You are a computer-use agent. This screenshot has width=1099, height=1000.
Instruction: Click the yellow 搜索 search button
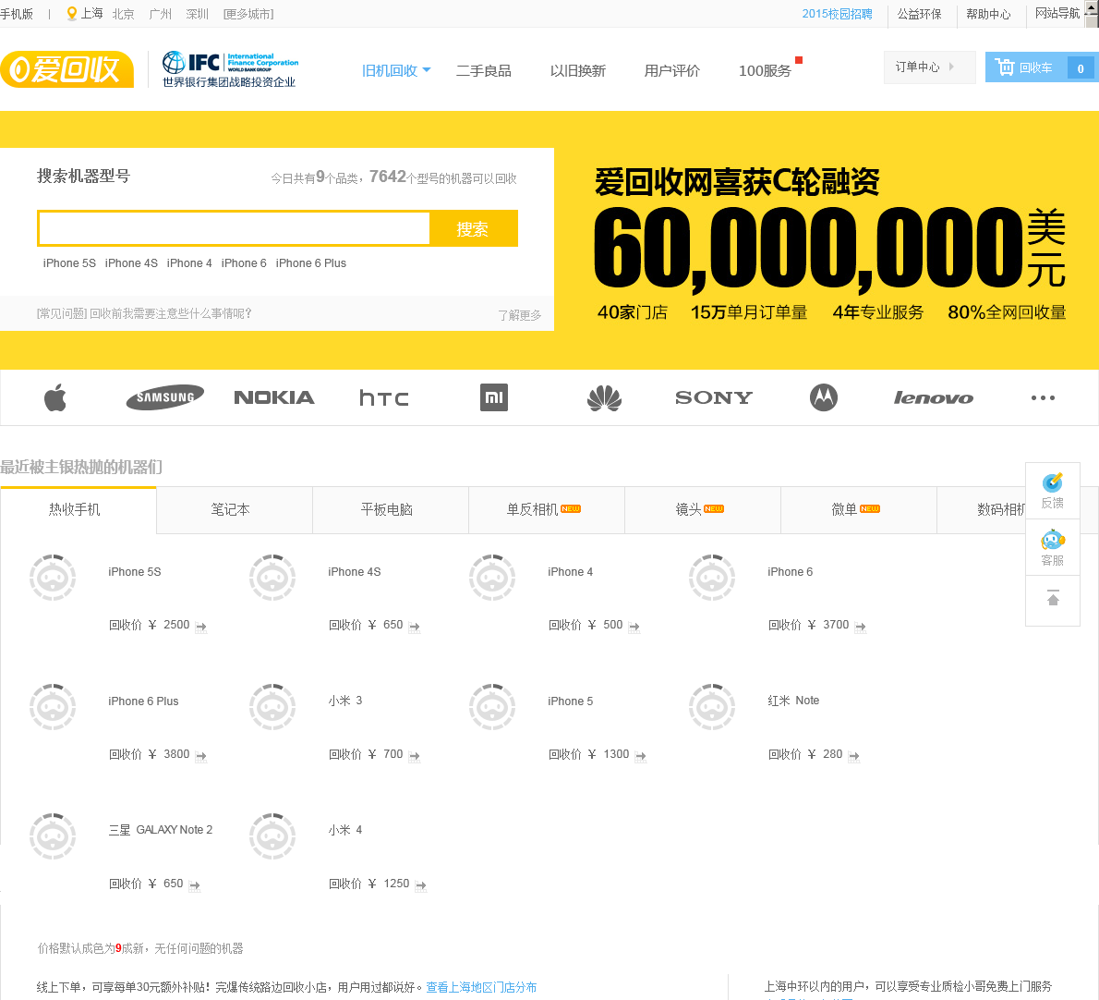[473, 228]
